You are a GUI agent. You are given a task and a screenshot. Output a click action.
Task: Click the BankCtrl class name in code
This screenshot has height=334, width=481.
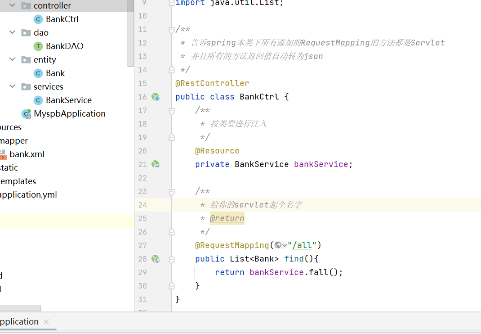(x=259, y=97)
